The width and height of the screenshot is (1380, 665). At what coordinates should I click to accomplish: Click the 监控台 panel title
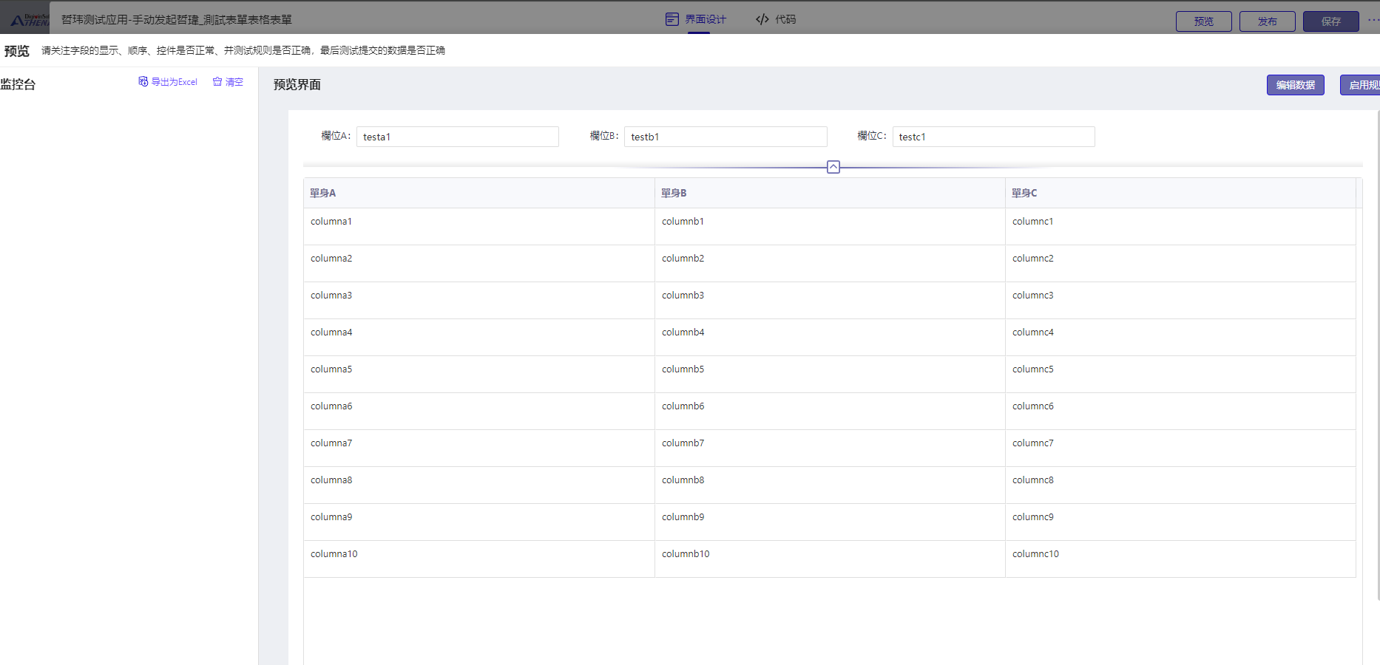coord(18,84)
